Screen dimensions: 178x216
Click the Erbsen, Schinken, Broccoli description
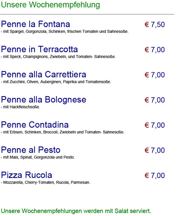coord(63,132)
